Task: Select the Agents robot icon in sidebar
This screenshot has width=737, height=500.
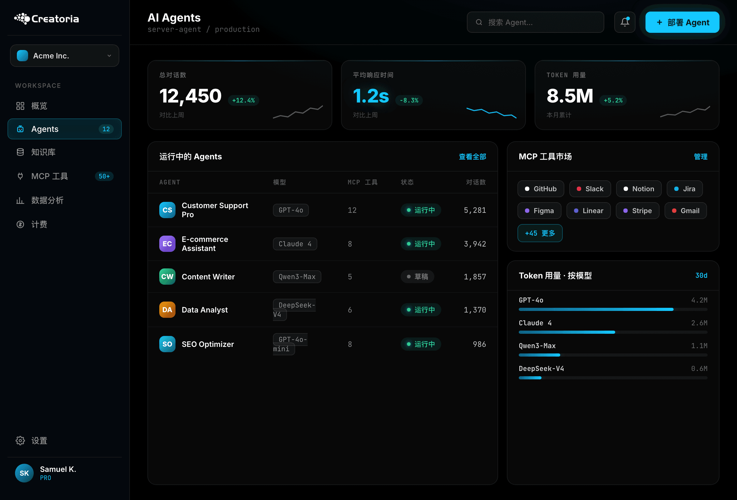Action: pyautogui.click(x=20, y=129)
